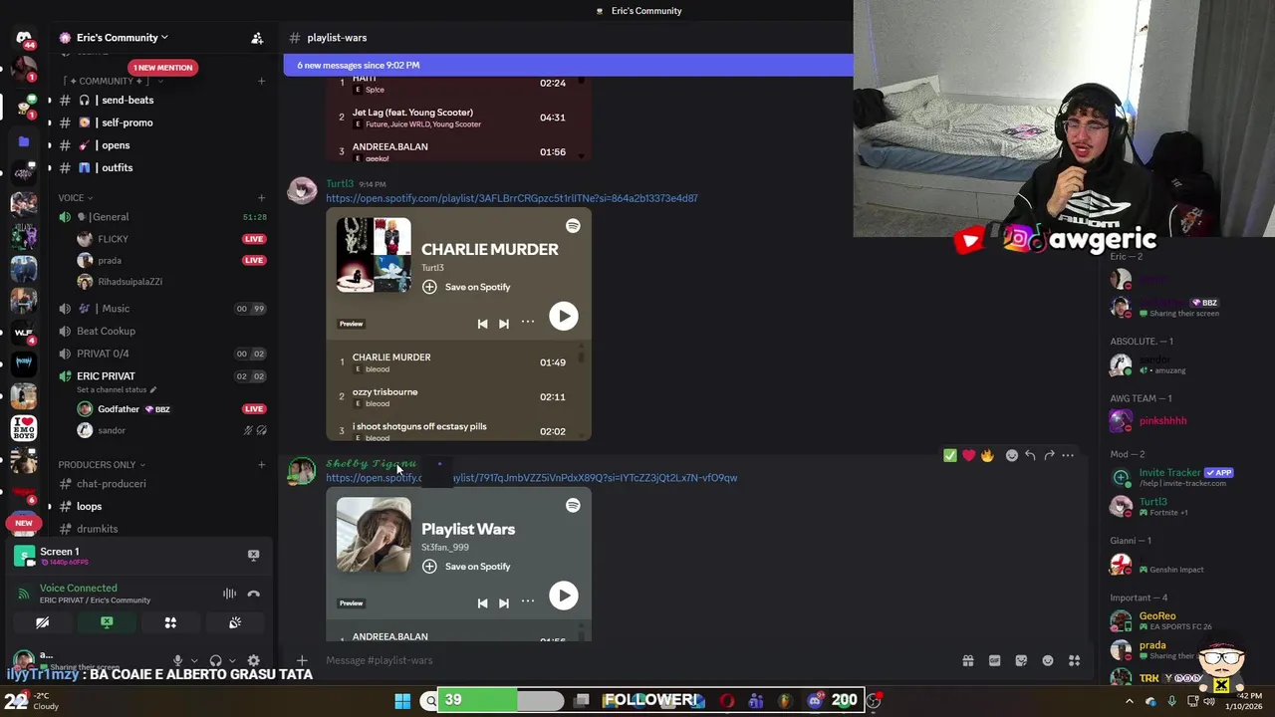Open more options in CHARLIE MURDER embed
The height and width of the screenshot is (717, 1275).
coord(528,322)
